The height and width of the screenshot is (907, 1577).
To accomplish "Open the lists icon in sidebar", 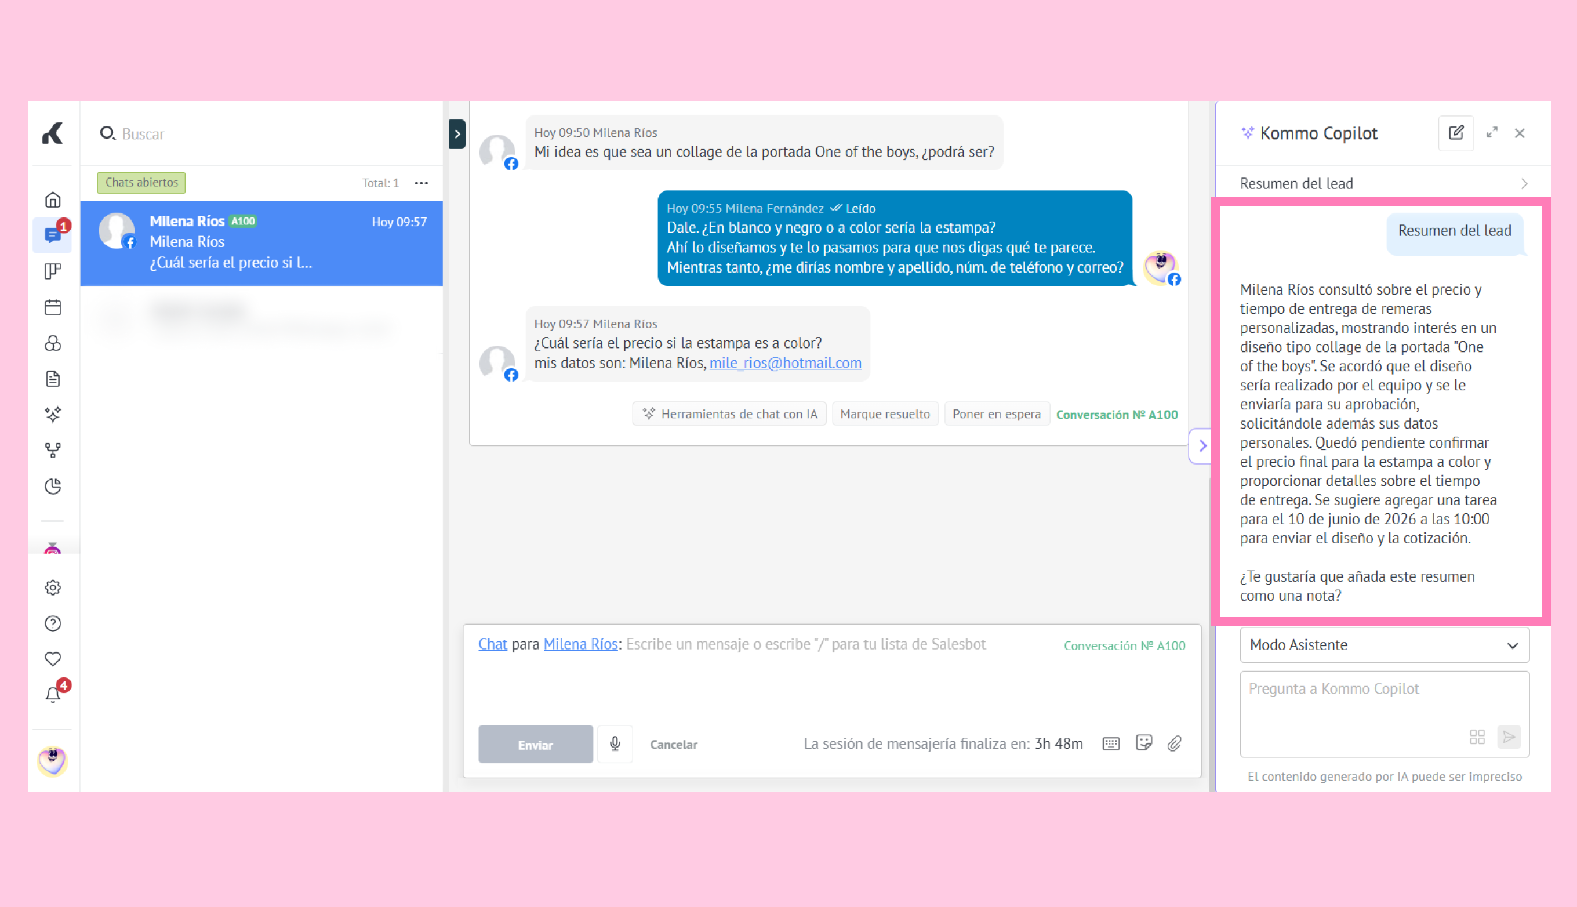I will tap(53, 343).
